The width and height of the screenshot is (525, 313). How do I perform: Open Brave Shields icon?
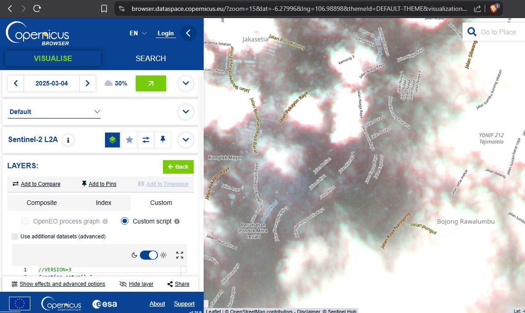pyautogui.click(x=494, y=8)
